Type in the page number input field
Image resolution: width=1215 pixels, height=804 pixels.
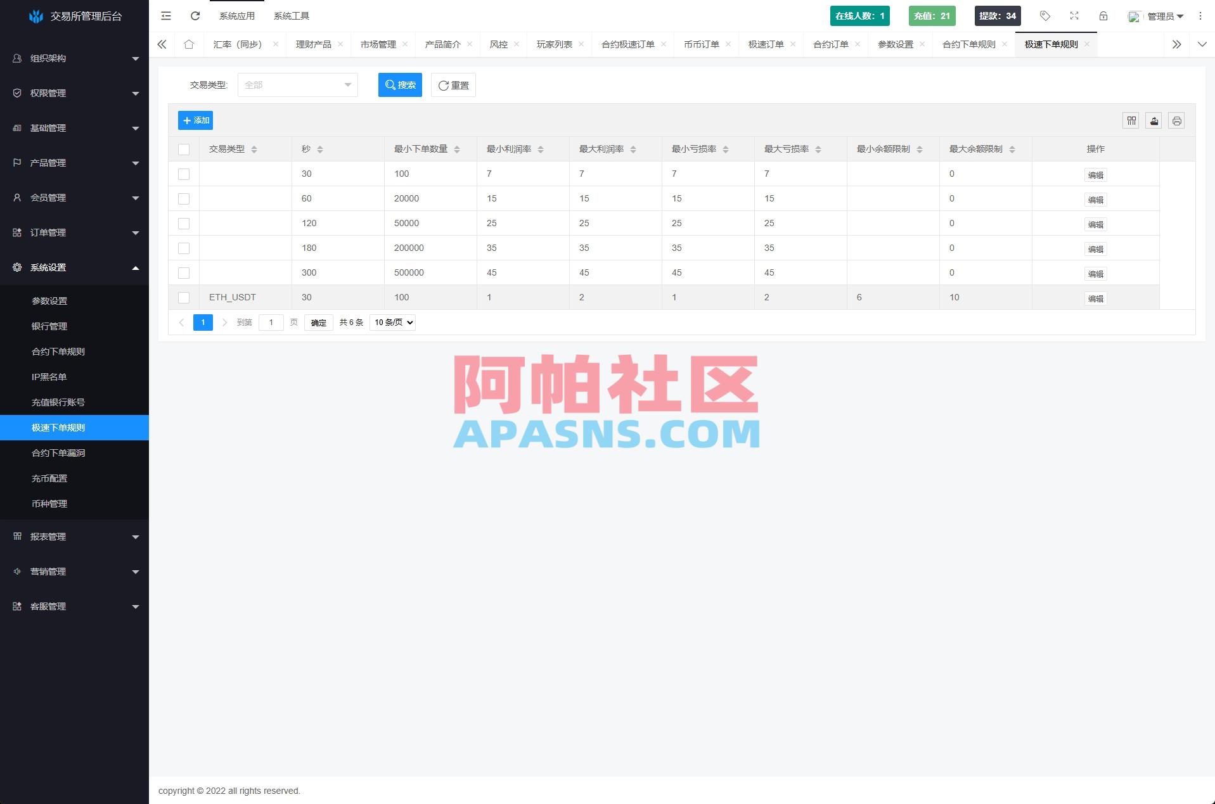(271, 322)
